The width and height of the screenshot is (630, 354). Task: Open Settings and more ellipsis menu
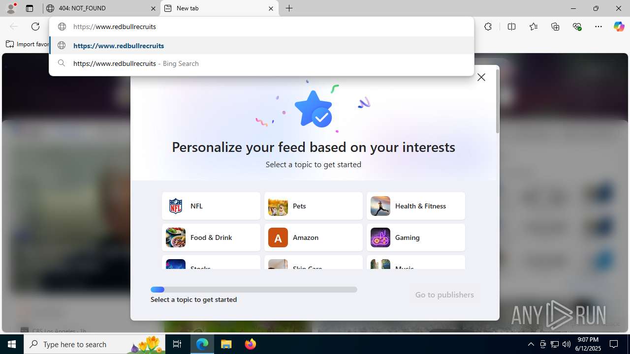(598, 27)
